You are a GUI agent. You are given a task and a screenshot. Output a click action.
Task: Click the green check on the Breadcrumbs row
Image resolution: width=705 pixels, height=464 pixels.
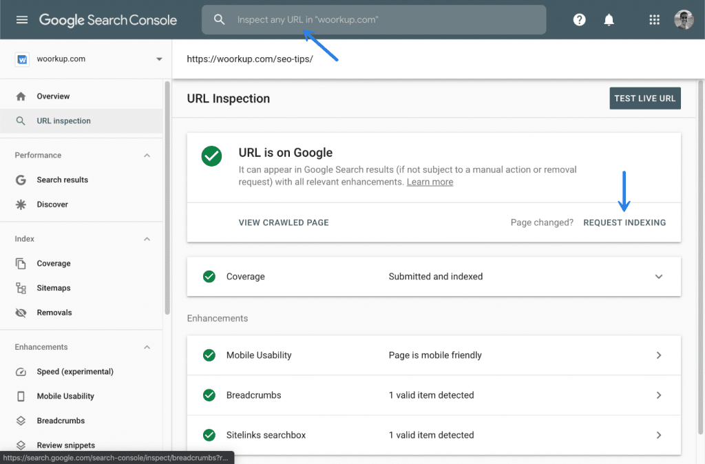tap(209, 395)
